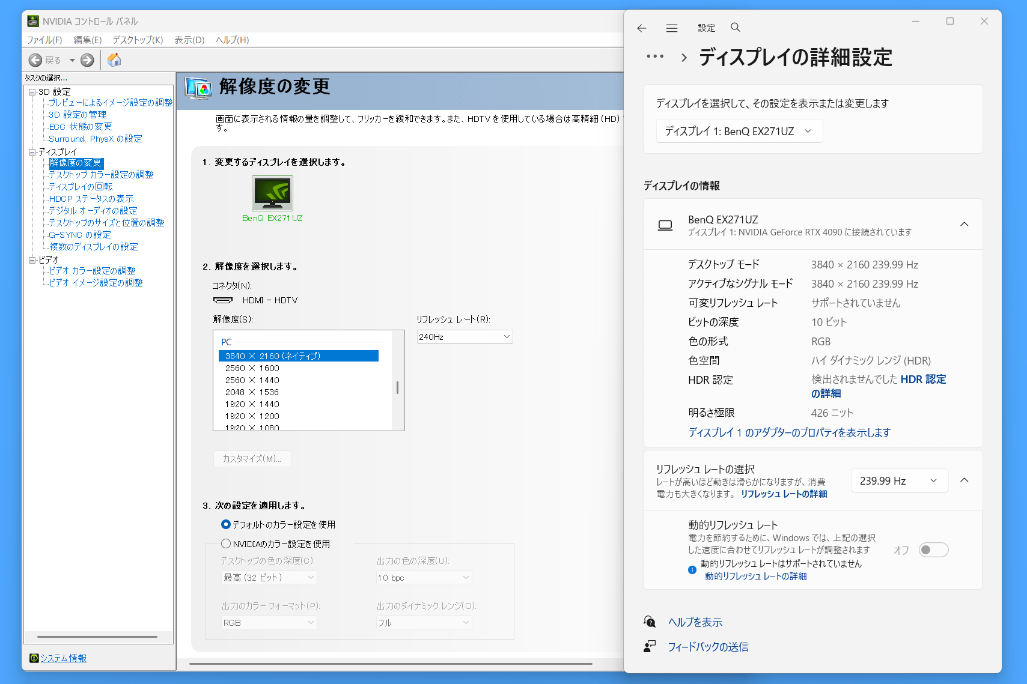1027x684 pixels.
Task: Click the back arrow in NVIDIA toolbar
Action: click(x=36, y=60)
